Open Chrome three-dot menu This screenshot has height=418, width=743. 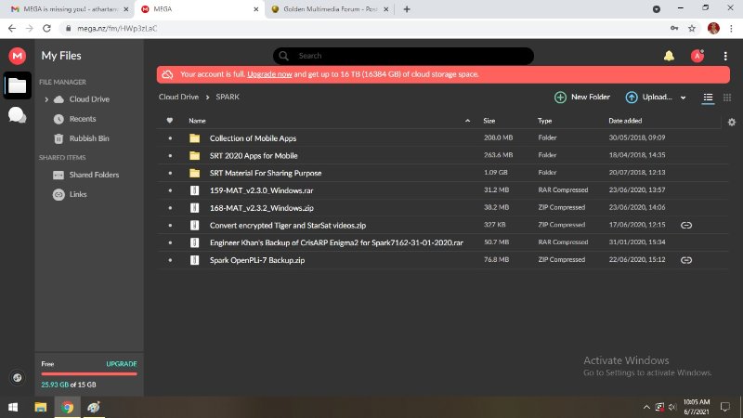pos(731,29)
